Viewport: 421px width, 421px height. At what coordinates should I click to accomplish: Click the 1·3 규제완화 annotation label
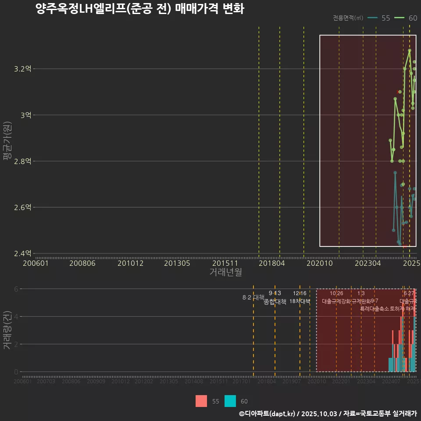[x=361, y=297]
